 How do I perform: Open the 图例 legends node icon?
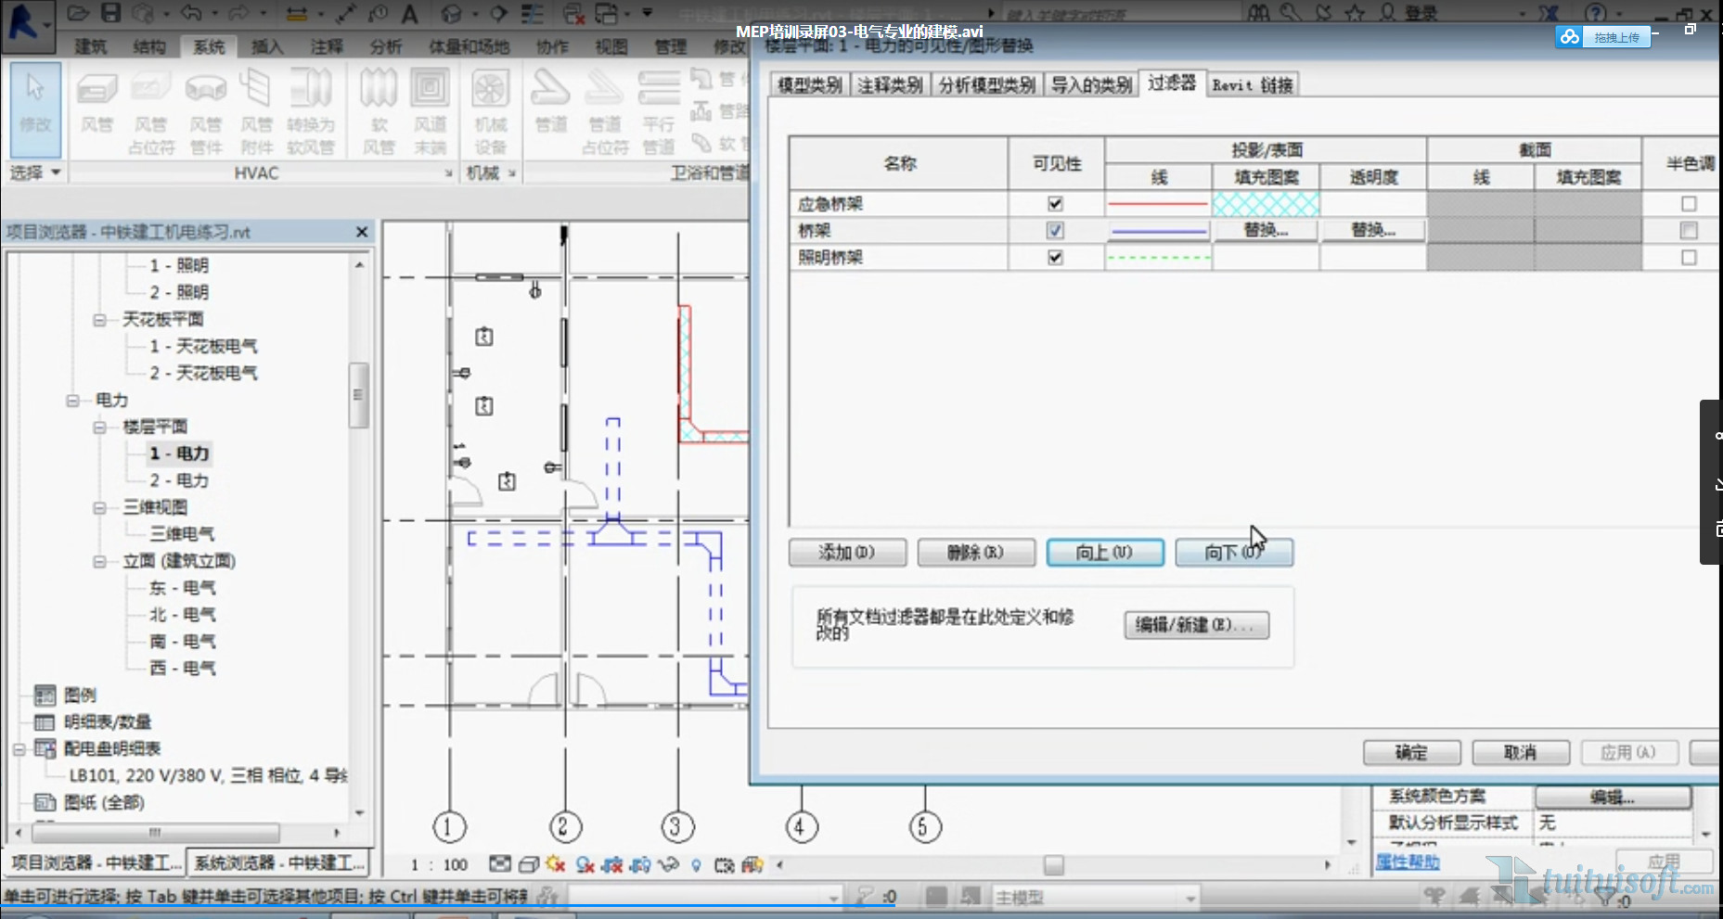coord(45,695)
